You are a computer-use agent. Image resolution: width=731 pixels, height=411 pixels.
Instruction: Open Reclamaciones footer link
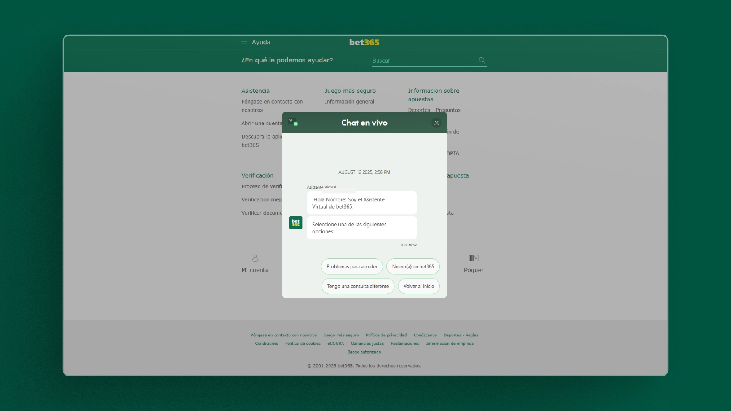(x=405, y=344)
